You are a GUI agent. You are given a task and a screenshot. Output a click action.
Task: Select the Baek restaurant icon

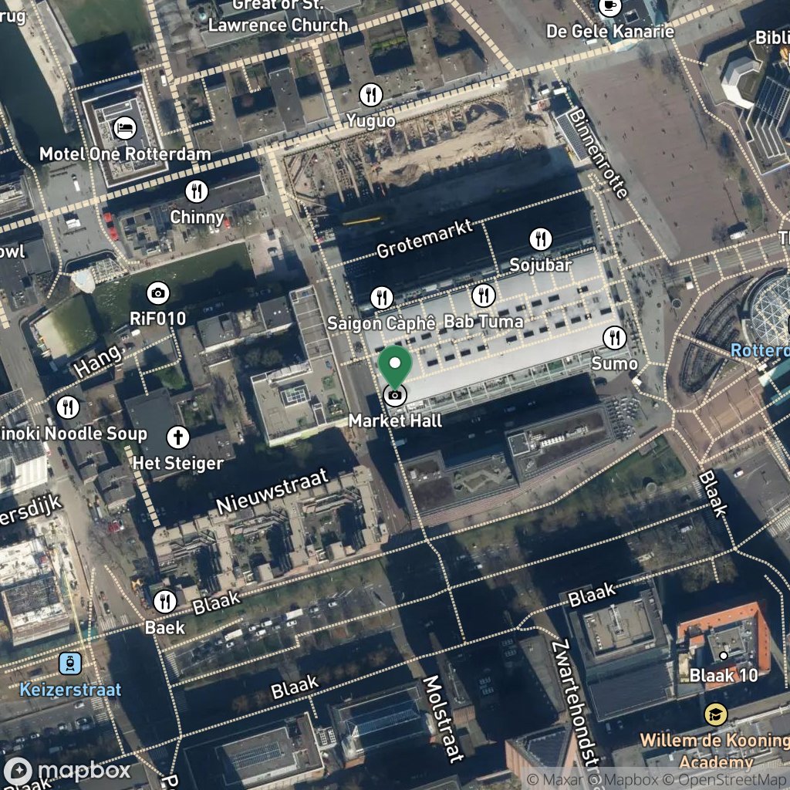pos(165,602)
